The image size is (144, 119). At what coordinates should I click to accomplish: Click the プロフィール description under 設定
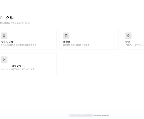tap(135, 45)
